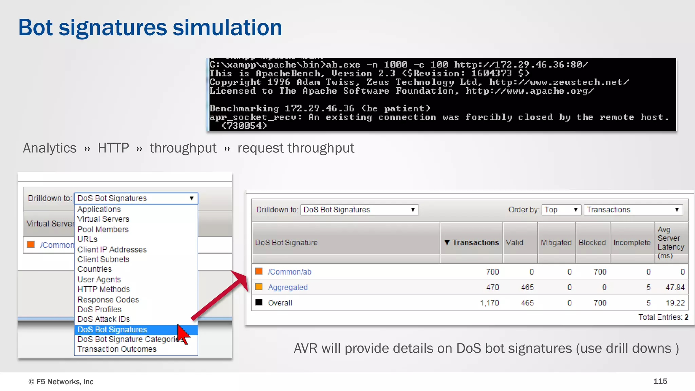The height and width of the screenshot is (391, 695).
Task: Click Analytics in the breadcrumb path
Action: pyautogui.click(x=50, y=148)
